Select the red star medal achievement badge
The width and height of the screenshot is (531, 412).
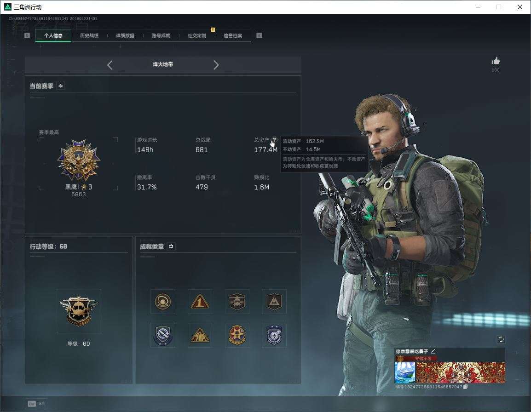tap(237, 335)
